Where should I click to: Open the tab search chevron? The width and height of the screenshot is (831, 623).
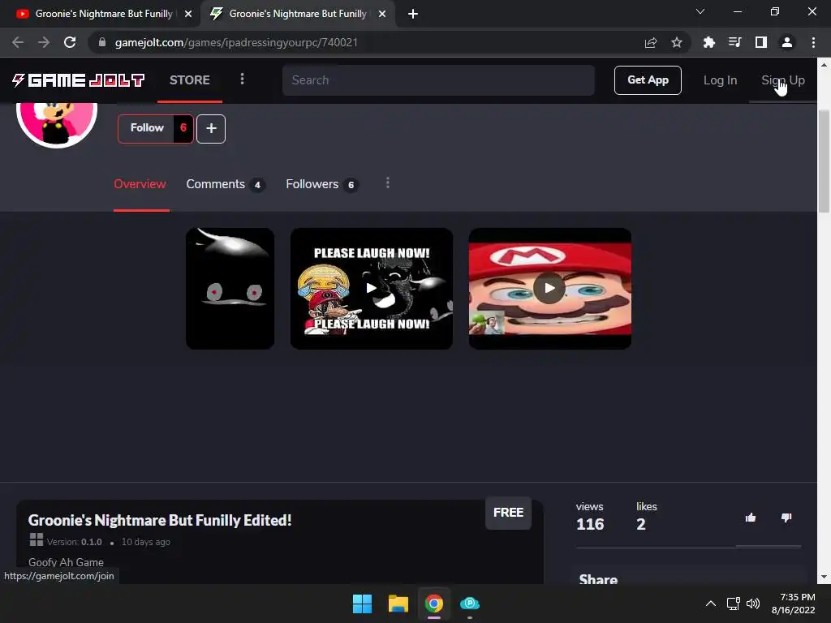tap(700, 11)
